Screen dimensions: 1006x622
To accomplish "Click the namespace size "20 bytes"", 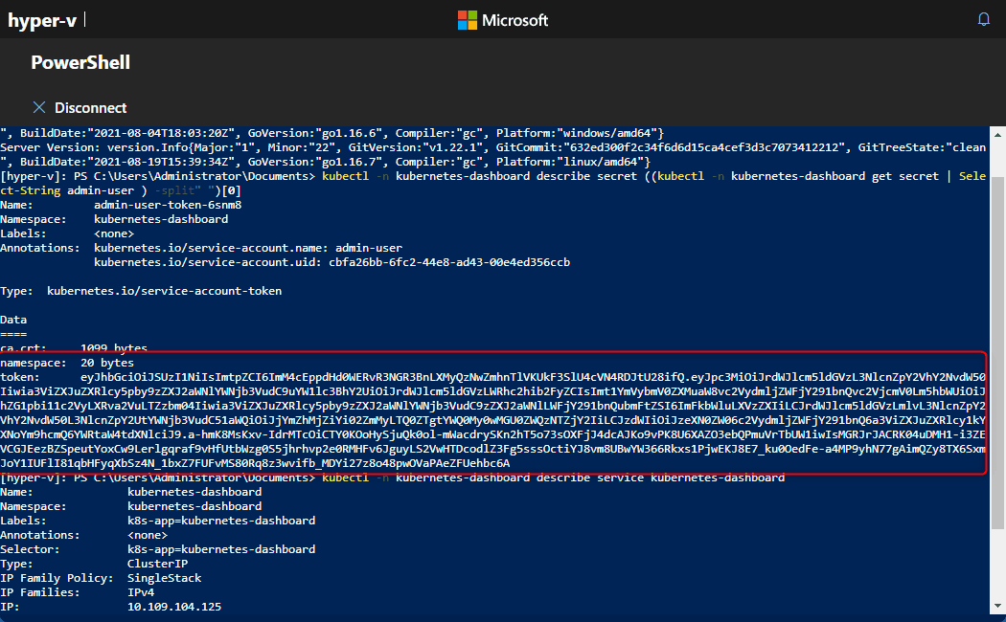I will (107, 363).
